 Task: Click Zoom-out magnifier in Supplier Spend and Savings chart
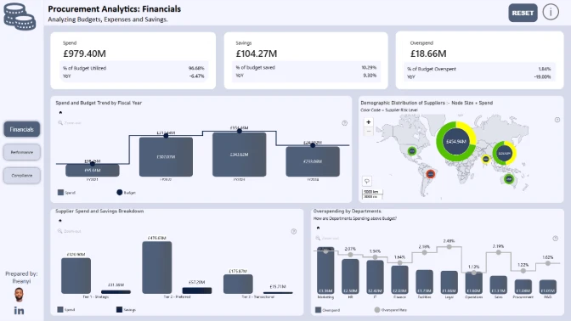click(60, 231)
